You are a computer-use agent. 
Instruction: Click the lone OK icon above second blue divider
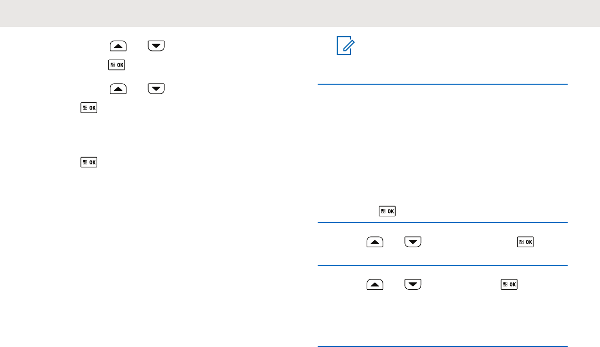point(387,211)
